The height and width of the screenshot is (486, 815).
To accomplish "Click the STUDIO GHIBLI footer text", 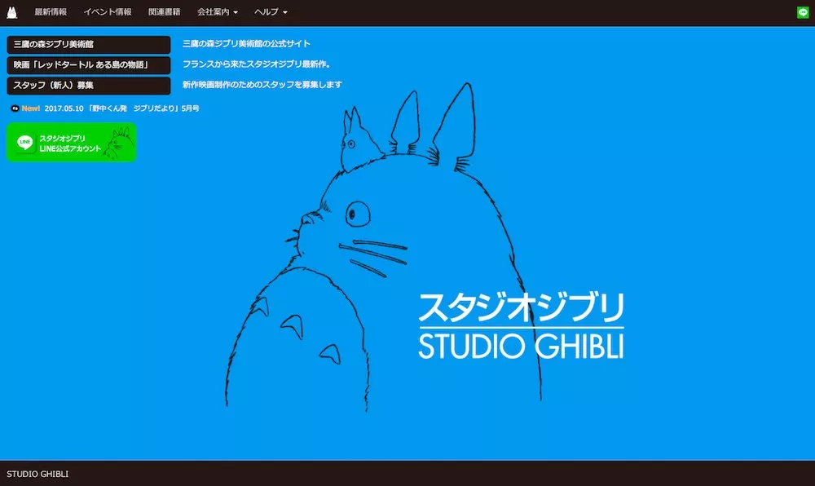I will point(37,474).
